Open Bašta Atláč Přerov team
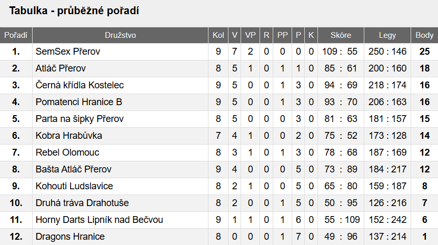The width and height of the screenshot is (438, 245). coord(74,169)
